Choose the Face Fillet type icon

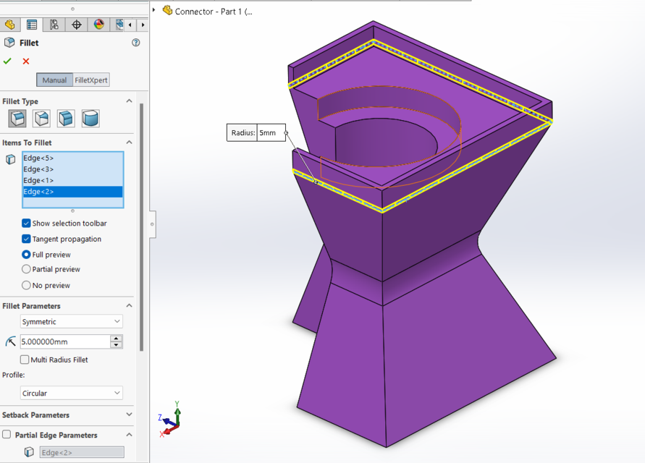67,119
